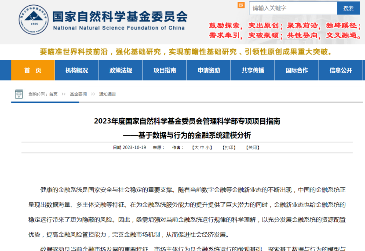Go to the 项目指南 navigation item
Viewport: 365px width, 251px height.
(x=164, y=70)
